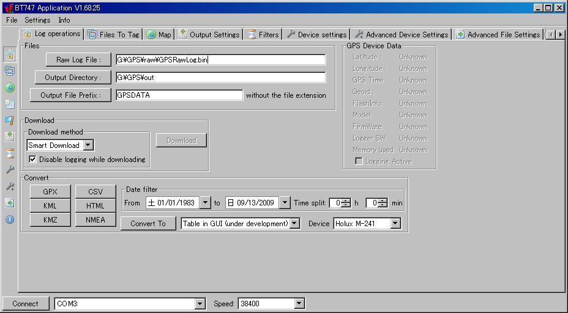Click the GPX convert button
The width and height of the screenshot is (568, 313).
(50, 192)
